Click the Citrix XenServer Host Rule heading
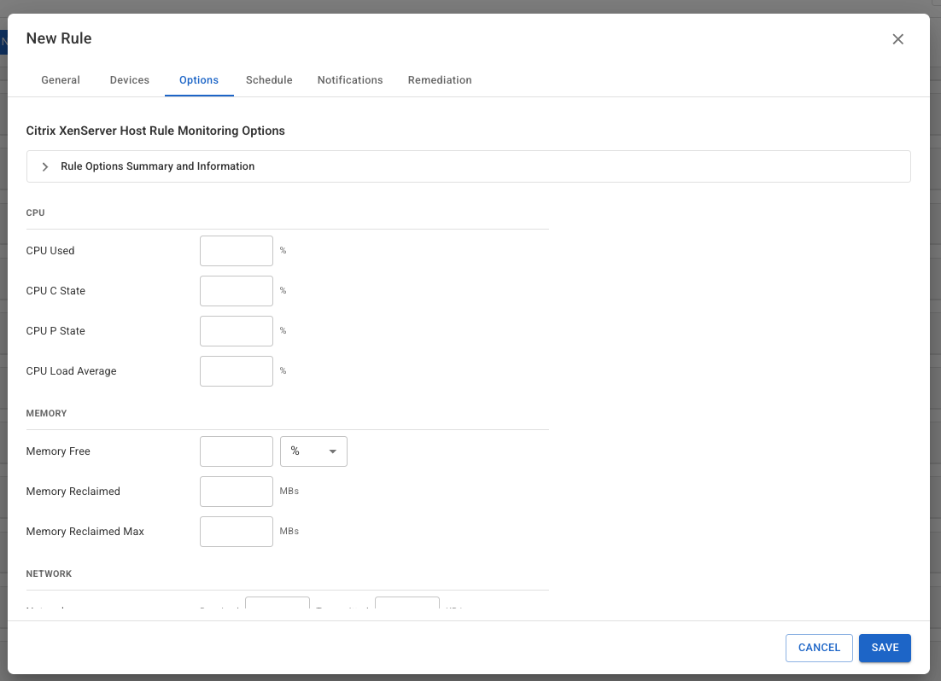 [155, 131]
